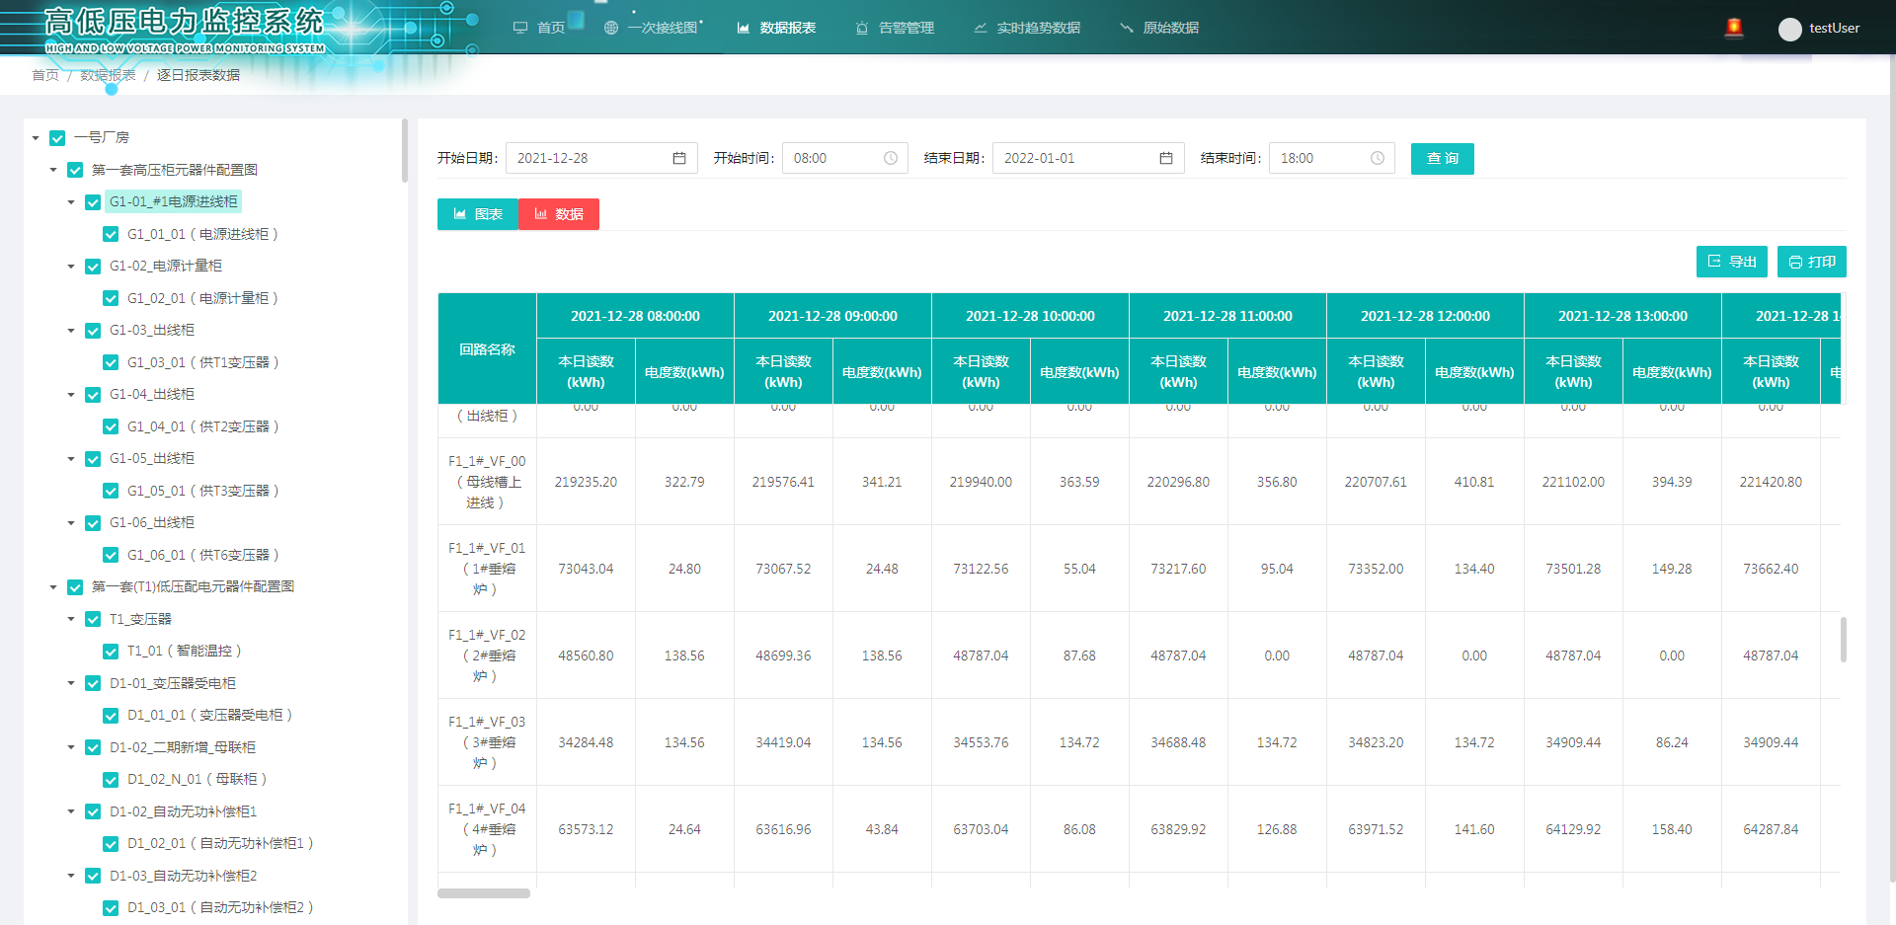Image resolution: width=1896 pixels, height=925 pixels.
Task: Click bell icon for 告警管理
Action: pos(862,28)
